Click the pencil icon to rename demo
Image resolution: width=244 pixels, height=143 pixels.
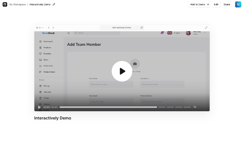(x=54, y=5)
